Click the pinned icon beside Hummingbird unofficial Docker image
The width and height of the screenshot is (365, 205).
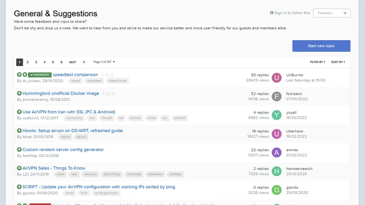[x=19, y=93]
